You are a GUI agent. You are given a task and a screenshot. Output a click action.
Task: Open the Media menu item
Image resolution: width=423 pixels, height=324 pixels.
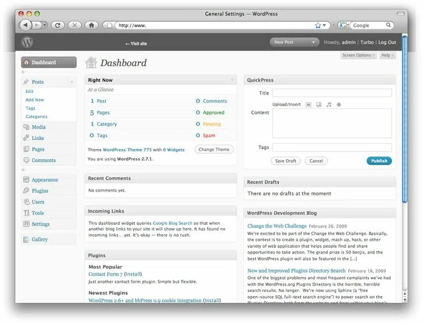coord(39,127)
